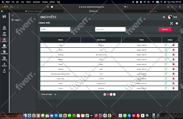
Task: Open the Reports sidebar section
Action: click(x=4, y=46)
